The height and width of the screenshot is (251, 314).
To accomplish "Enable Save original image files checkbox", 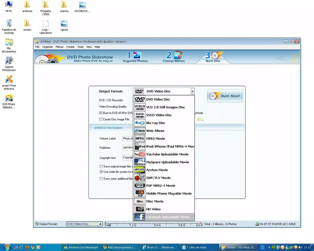I will [101, 166].
